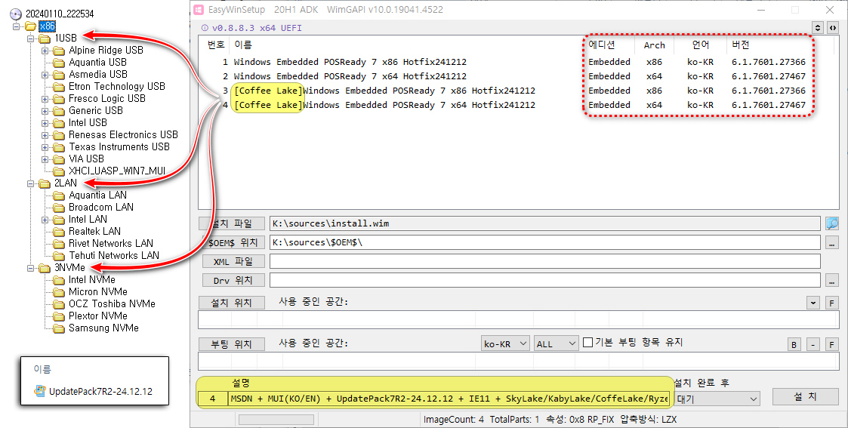Select row 4 Coffee Lake x64 image
The image size is (848, 428).
(x=384, y=105)
